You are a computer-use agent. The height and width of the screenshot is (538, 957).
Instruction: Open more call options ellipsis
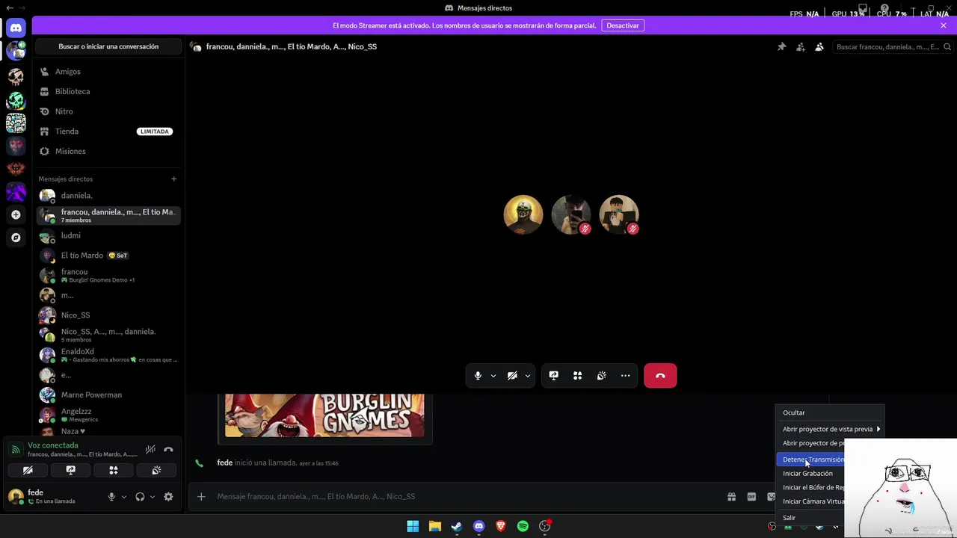(x=625, y=376)
